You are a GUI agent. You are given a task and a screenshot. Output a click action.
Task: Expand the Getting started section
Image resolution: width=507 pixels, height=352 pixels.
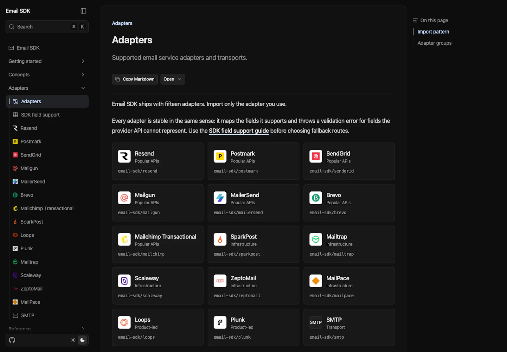pyautogui.click(x=47, y=61)
